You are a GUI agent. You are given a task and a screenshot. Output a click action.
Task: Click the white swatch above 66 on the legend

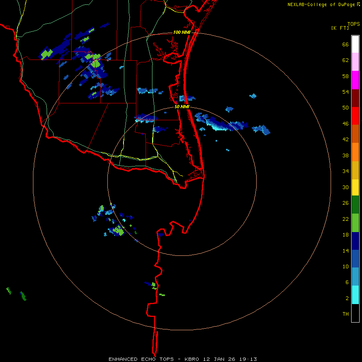[x=355, y=44]
